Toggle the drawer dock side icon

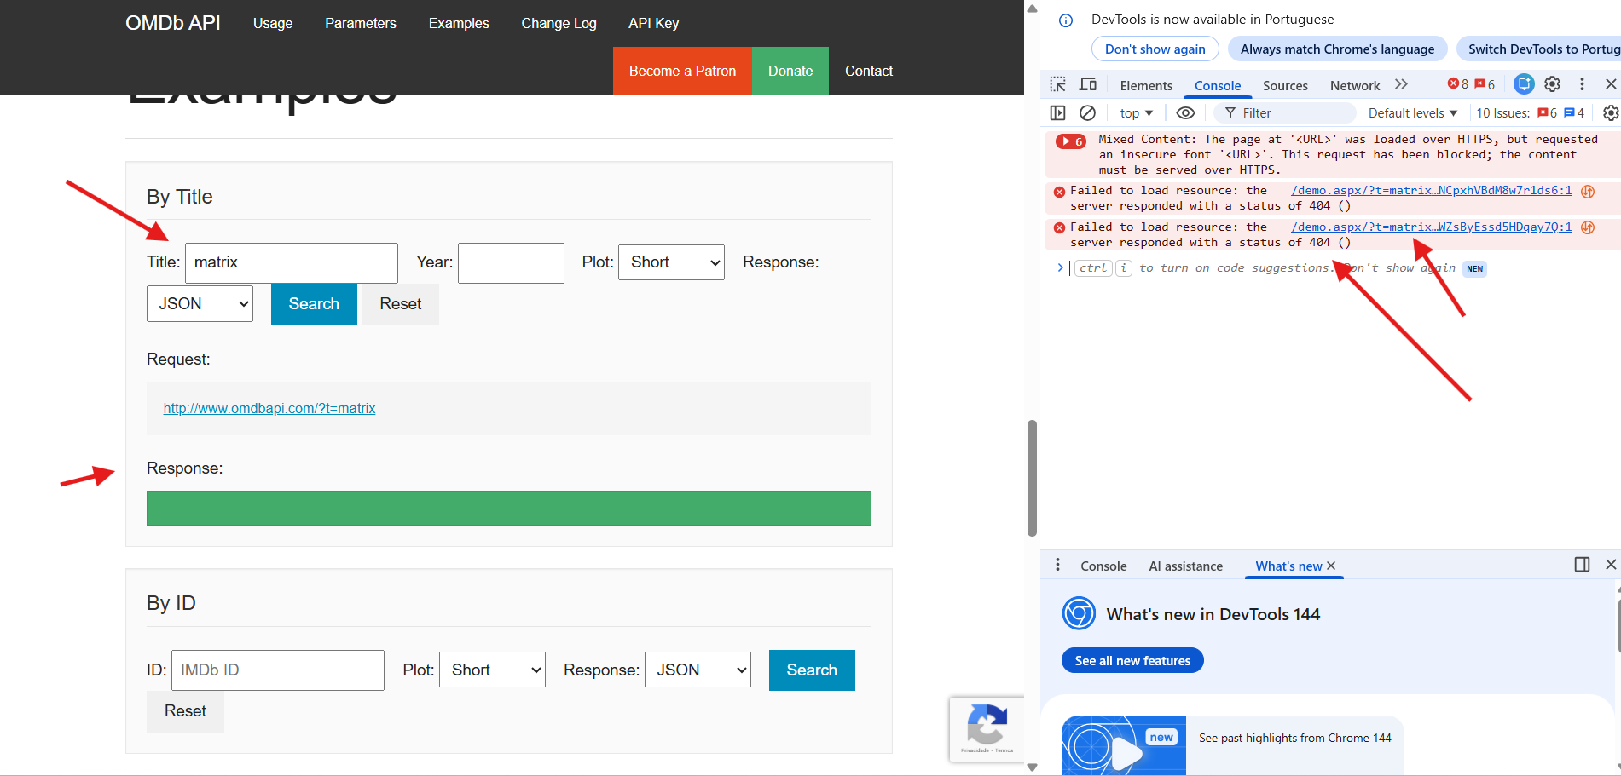(1582, 565)
